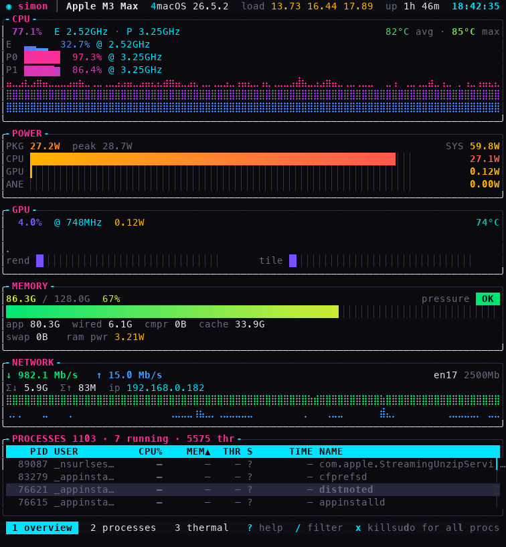506x547 pixels.
Task: Click total CPU usage 77.1%
Action: [x=27, y=31]
